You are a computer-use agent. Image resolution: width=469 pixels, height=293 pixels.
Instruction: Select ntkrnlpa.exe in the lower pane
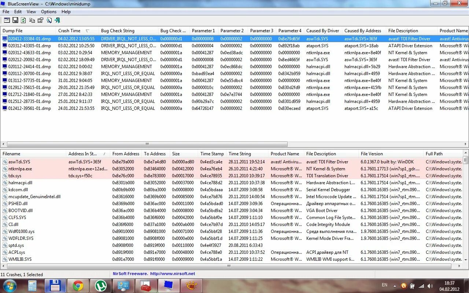pos(232,169)
